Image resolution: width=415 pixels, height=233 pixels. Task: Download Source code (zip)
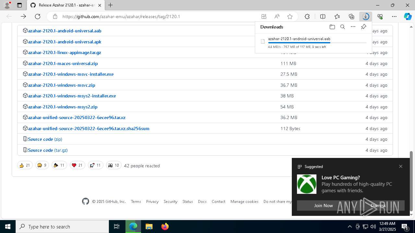[45, 139]
